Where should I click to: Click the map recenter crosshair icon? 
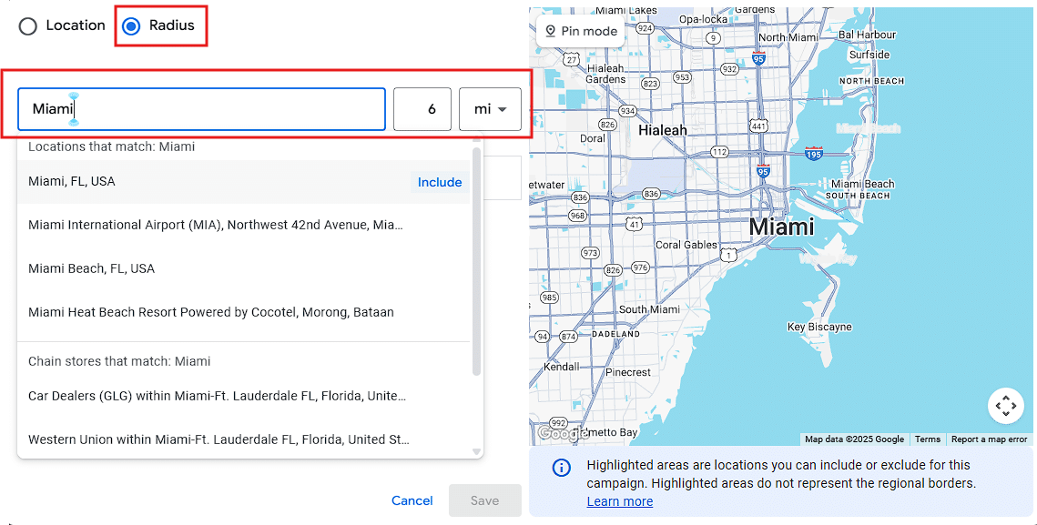click(x=1005, y=405)
